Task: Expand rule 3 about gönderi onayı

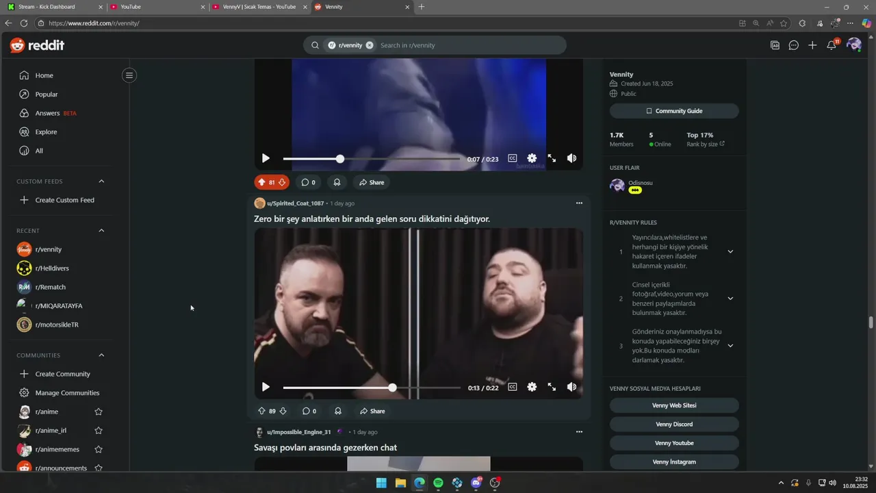Action: (730, 346)
